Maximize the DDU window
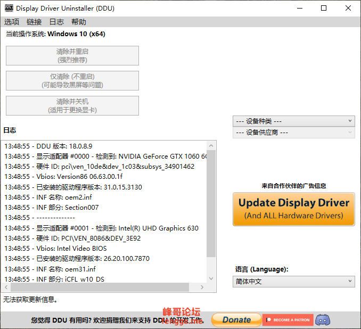The height and width of the screenshot is (329, 361). tap(324, 8)
